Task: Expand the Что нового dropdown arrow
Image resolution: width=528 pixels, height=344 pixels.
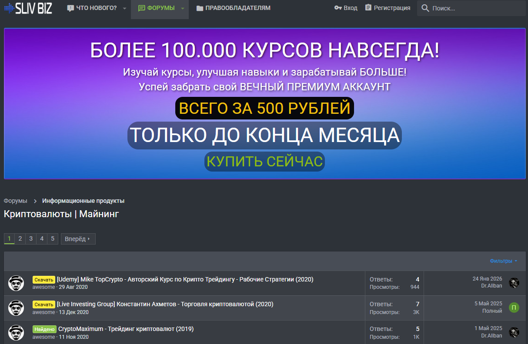Action: pyautogui.click(x=125, y=8)
